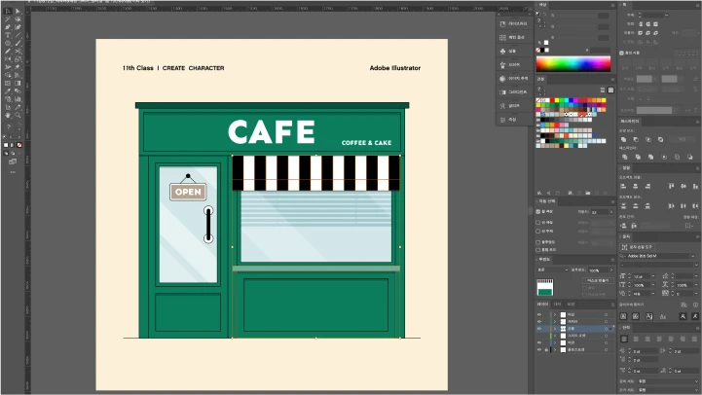
Task: Align selected objects to top edge
Action: tap(671, 186)
